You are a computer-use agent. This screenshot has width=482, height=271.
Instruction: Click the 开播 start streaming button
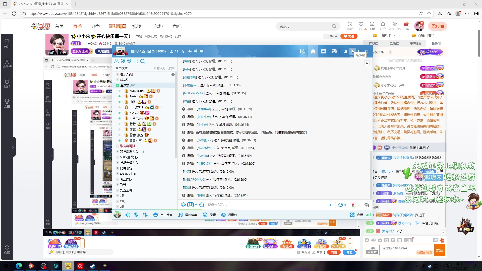click(438, 26)
